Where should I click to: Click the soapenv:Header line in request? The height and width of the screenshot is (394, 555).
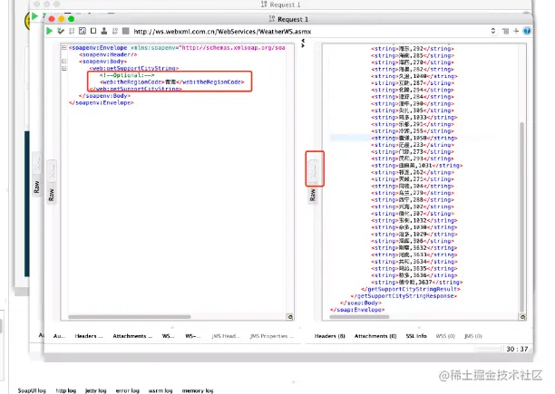[108, 54]
